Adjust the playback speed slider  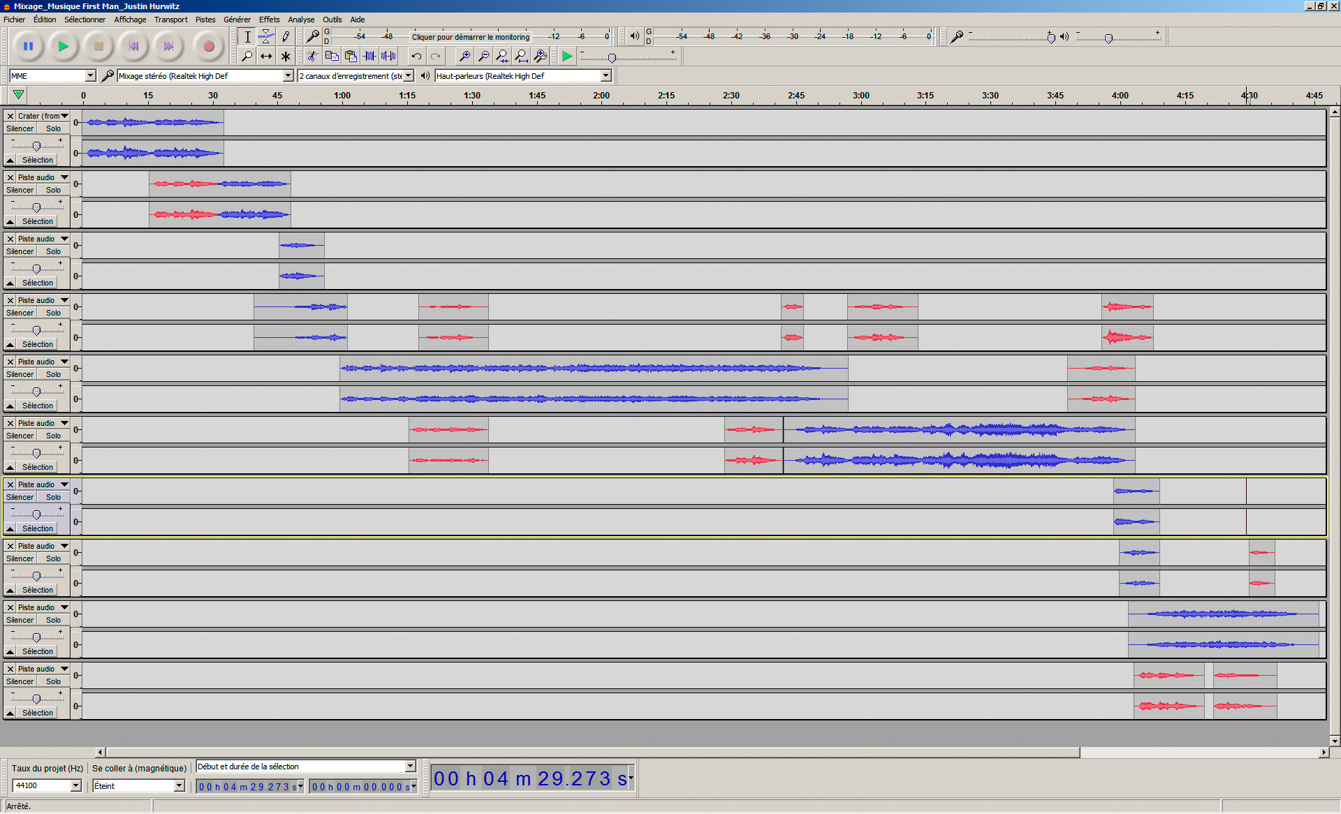point(612,57)
